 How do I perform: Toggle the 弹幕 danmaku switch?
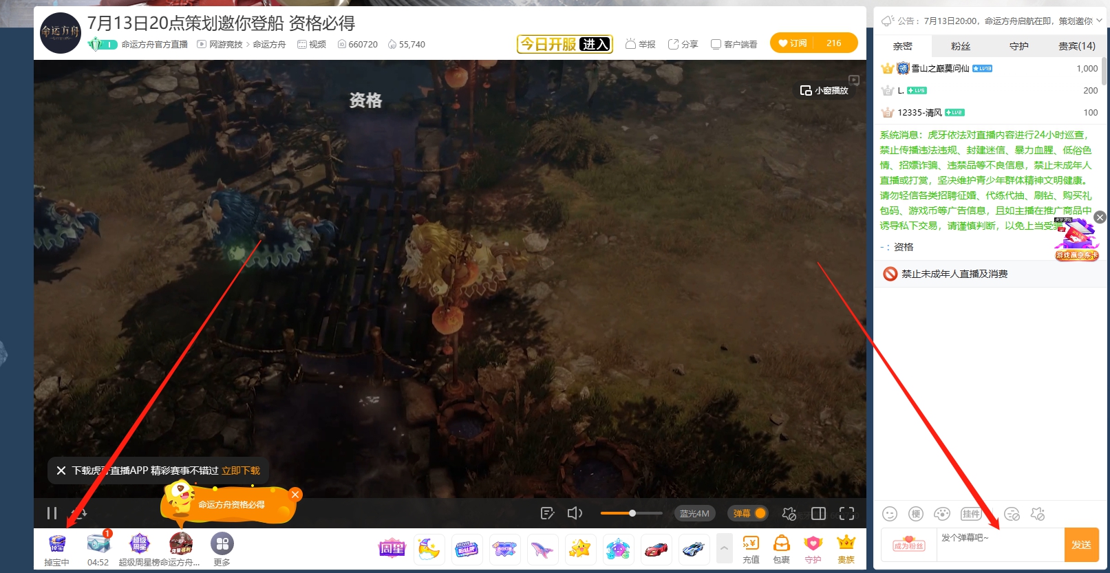point(749,513)
